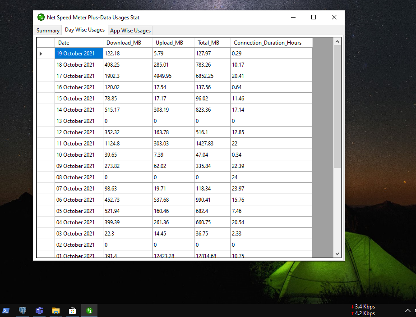416x317 pixels.
Task: Open Microsoft Teams from the taskbar
Action: tap(39, 310)
